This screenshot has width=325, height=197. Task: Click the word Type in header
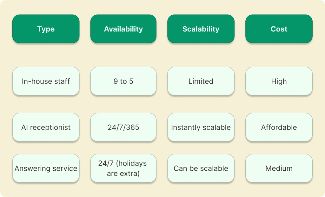pyautogui.click(x=46, y=29)
